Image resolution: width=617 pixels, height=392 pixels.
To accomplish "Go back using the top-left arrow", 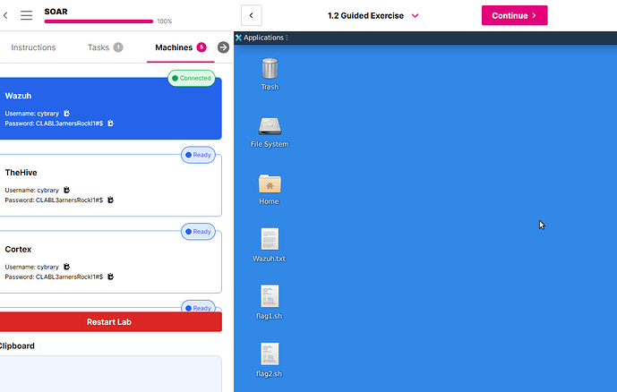I will pos(5,15).
